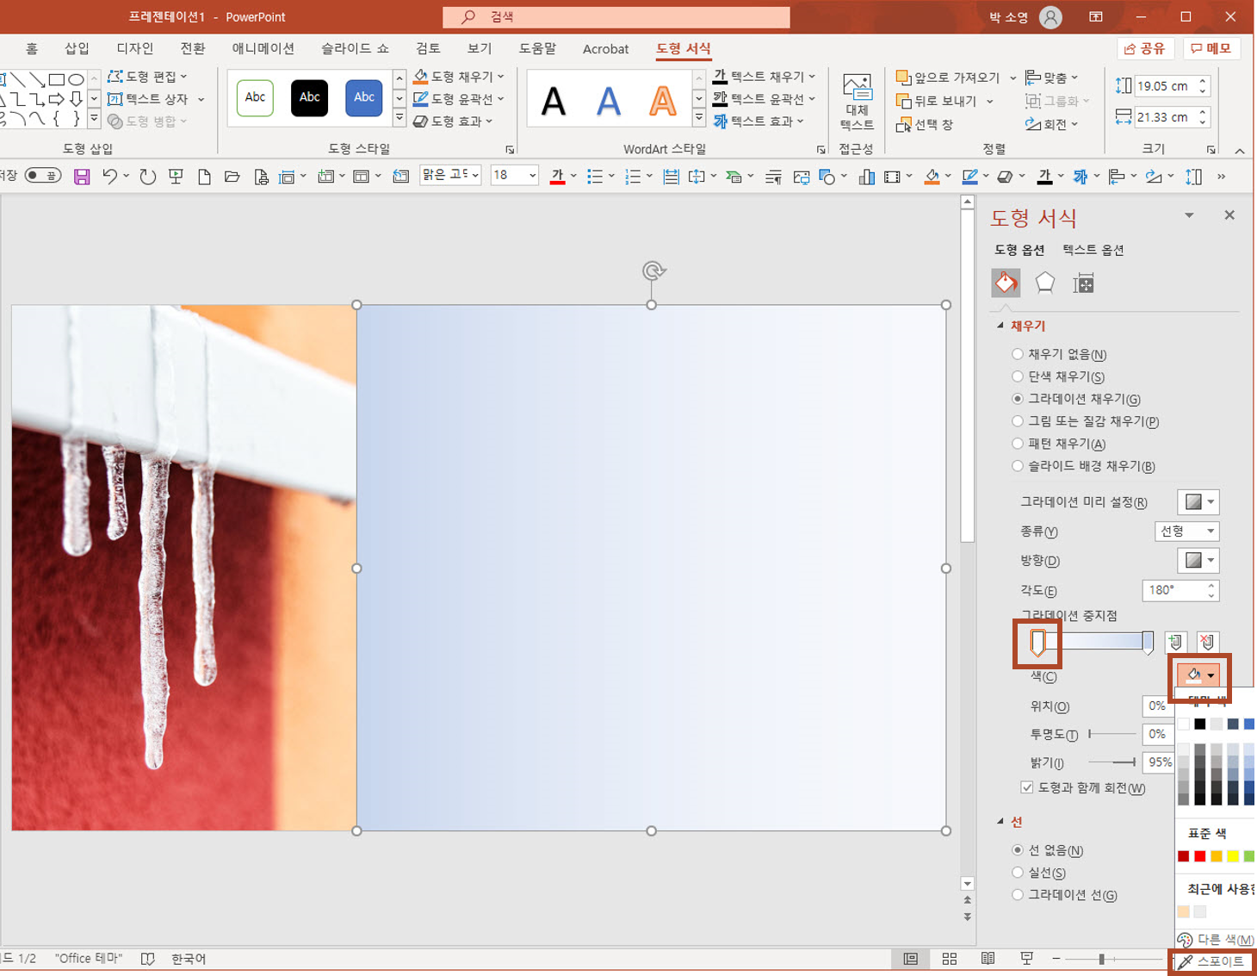
Task: Open 다른 색 more colors option
Action: [1215, 939]
